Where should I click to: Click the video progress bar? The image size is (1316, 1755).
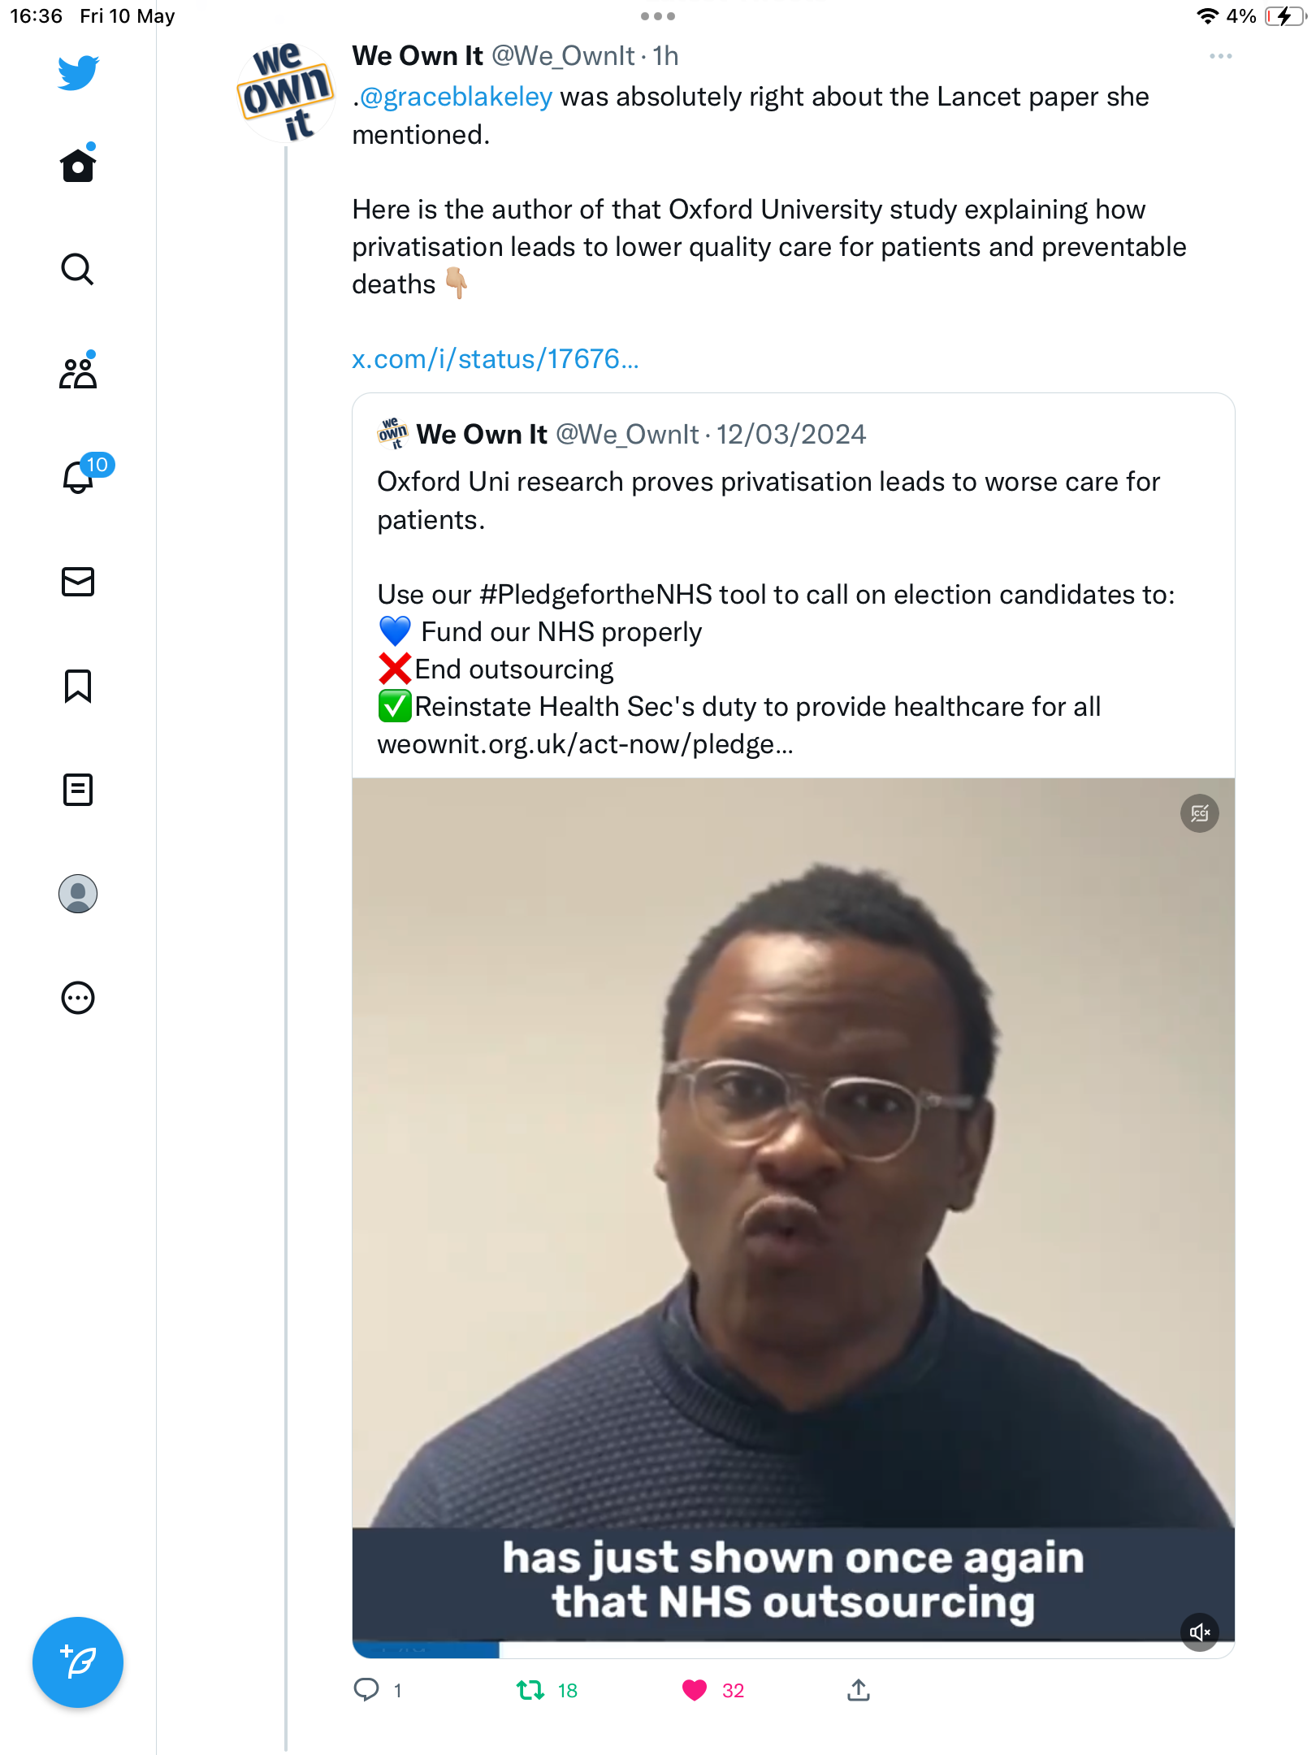(x=793, y=1650)
